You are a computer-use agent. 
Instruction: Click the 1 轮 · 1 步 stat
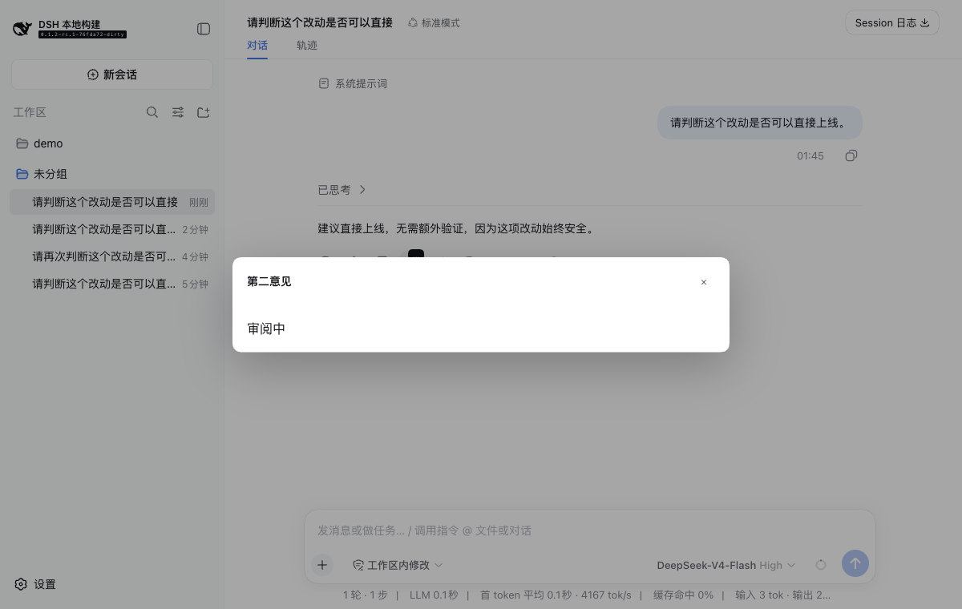click(x=366, y=595)
